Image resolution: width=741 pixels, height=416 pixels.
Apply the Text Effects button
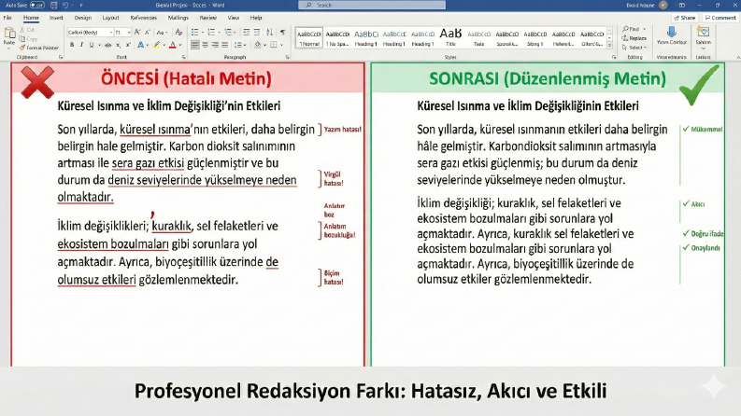(x=140, y=45)
